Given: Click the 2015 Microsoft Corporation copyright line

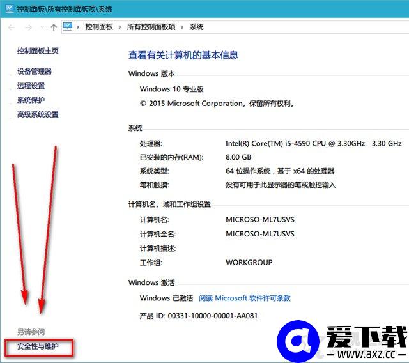Looking at the screenshot, I should 217,104.
